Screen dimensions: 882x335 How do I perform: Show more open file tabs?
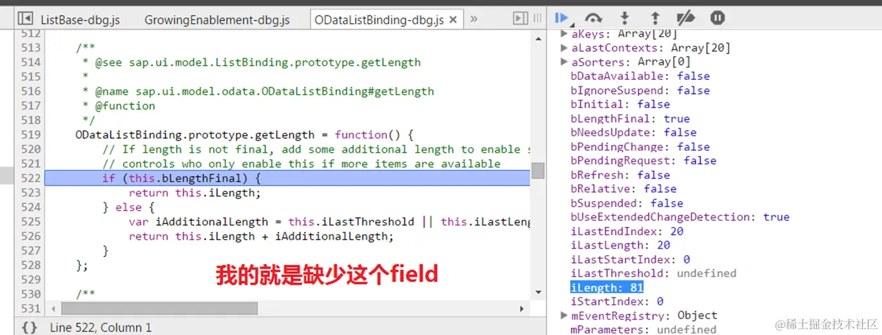474,19
